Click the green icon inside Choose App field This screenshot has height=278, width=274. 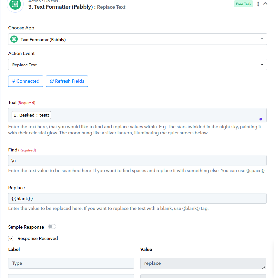coord(14,39)
